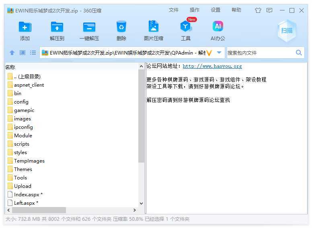Click the 一键解压 one-click extract icon
Viewport: 312px width, 228px height.
pyautogui.click(x=89, y=27)
